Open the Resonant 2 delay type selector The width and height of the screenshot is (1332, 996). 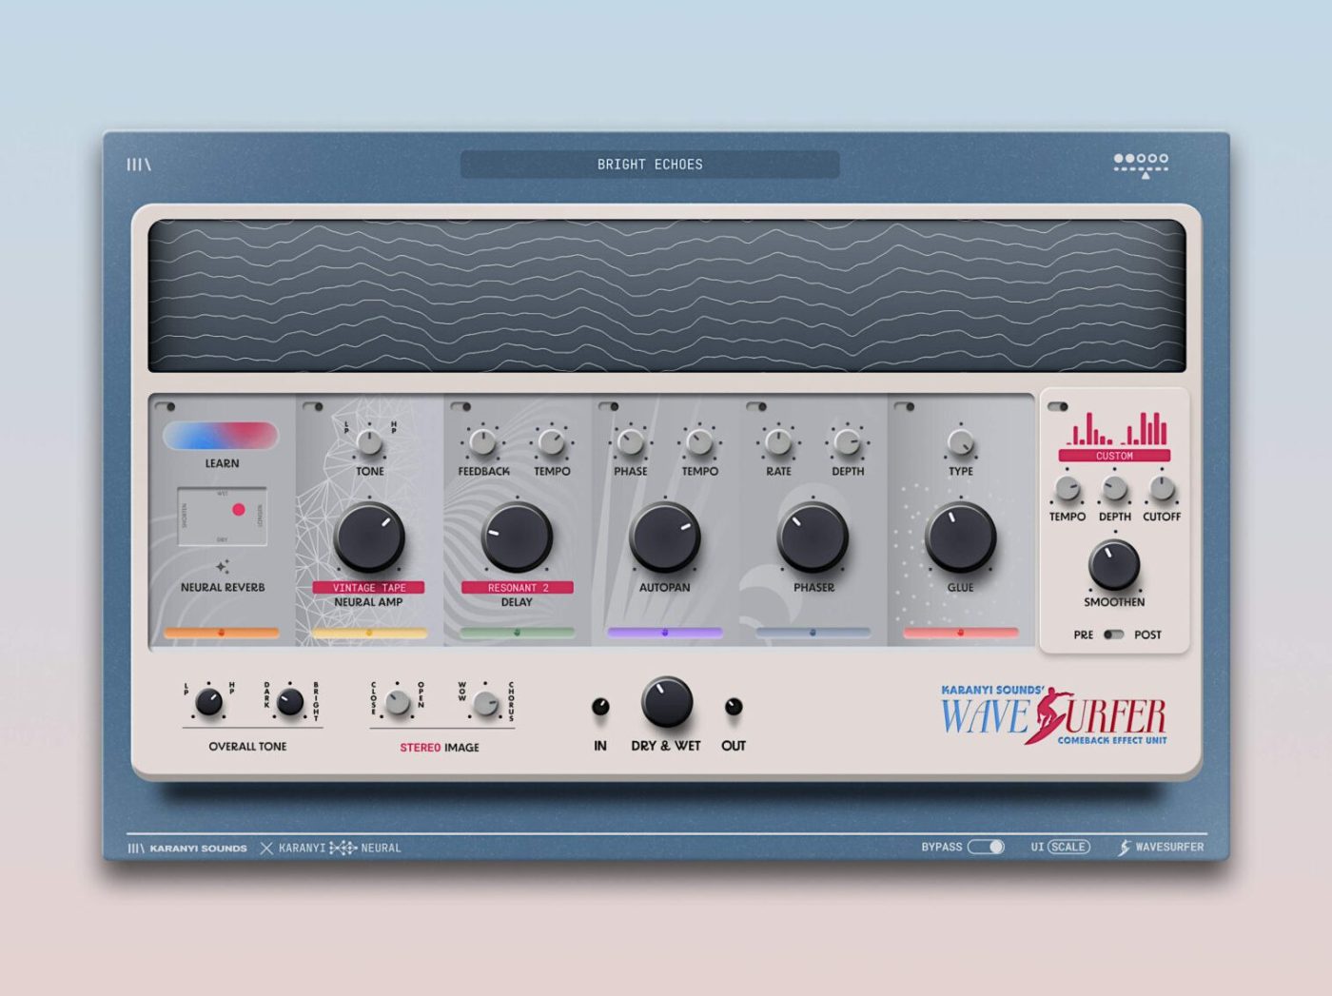(x=518, y=588)
